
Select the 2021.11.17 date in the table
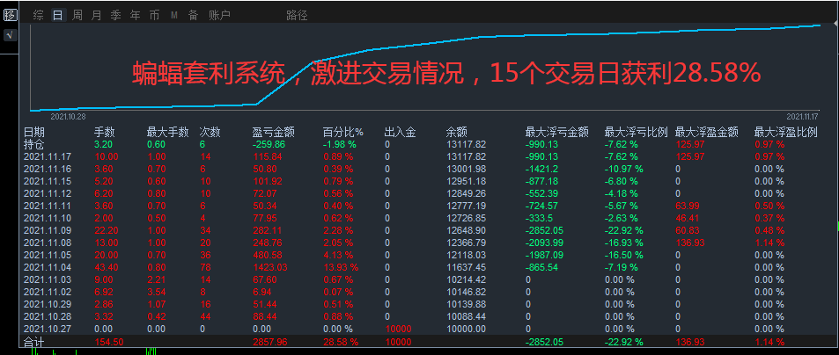(x=46, y=157)
